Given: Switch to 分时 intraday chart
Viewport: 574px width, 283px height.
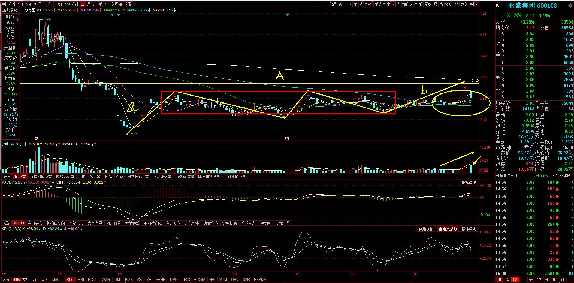Looking at the screenshot, I should (11, 4).
